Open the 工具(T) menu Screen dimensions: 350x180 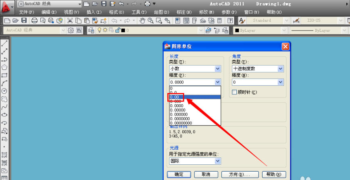pos(139,12)
